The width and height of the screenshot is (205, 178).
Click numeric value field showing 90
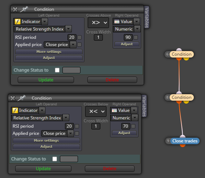(x=128, y=37)
